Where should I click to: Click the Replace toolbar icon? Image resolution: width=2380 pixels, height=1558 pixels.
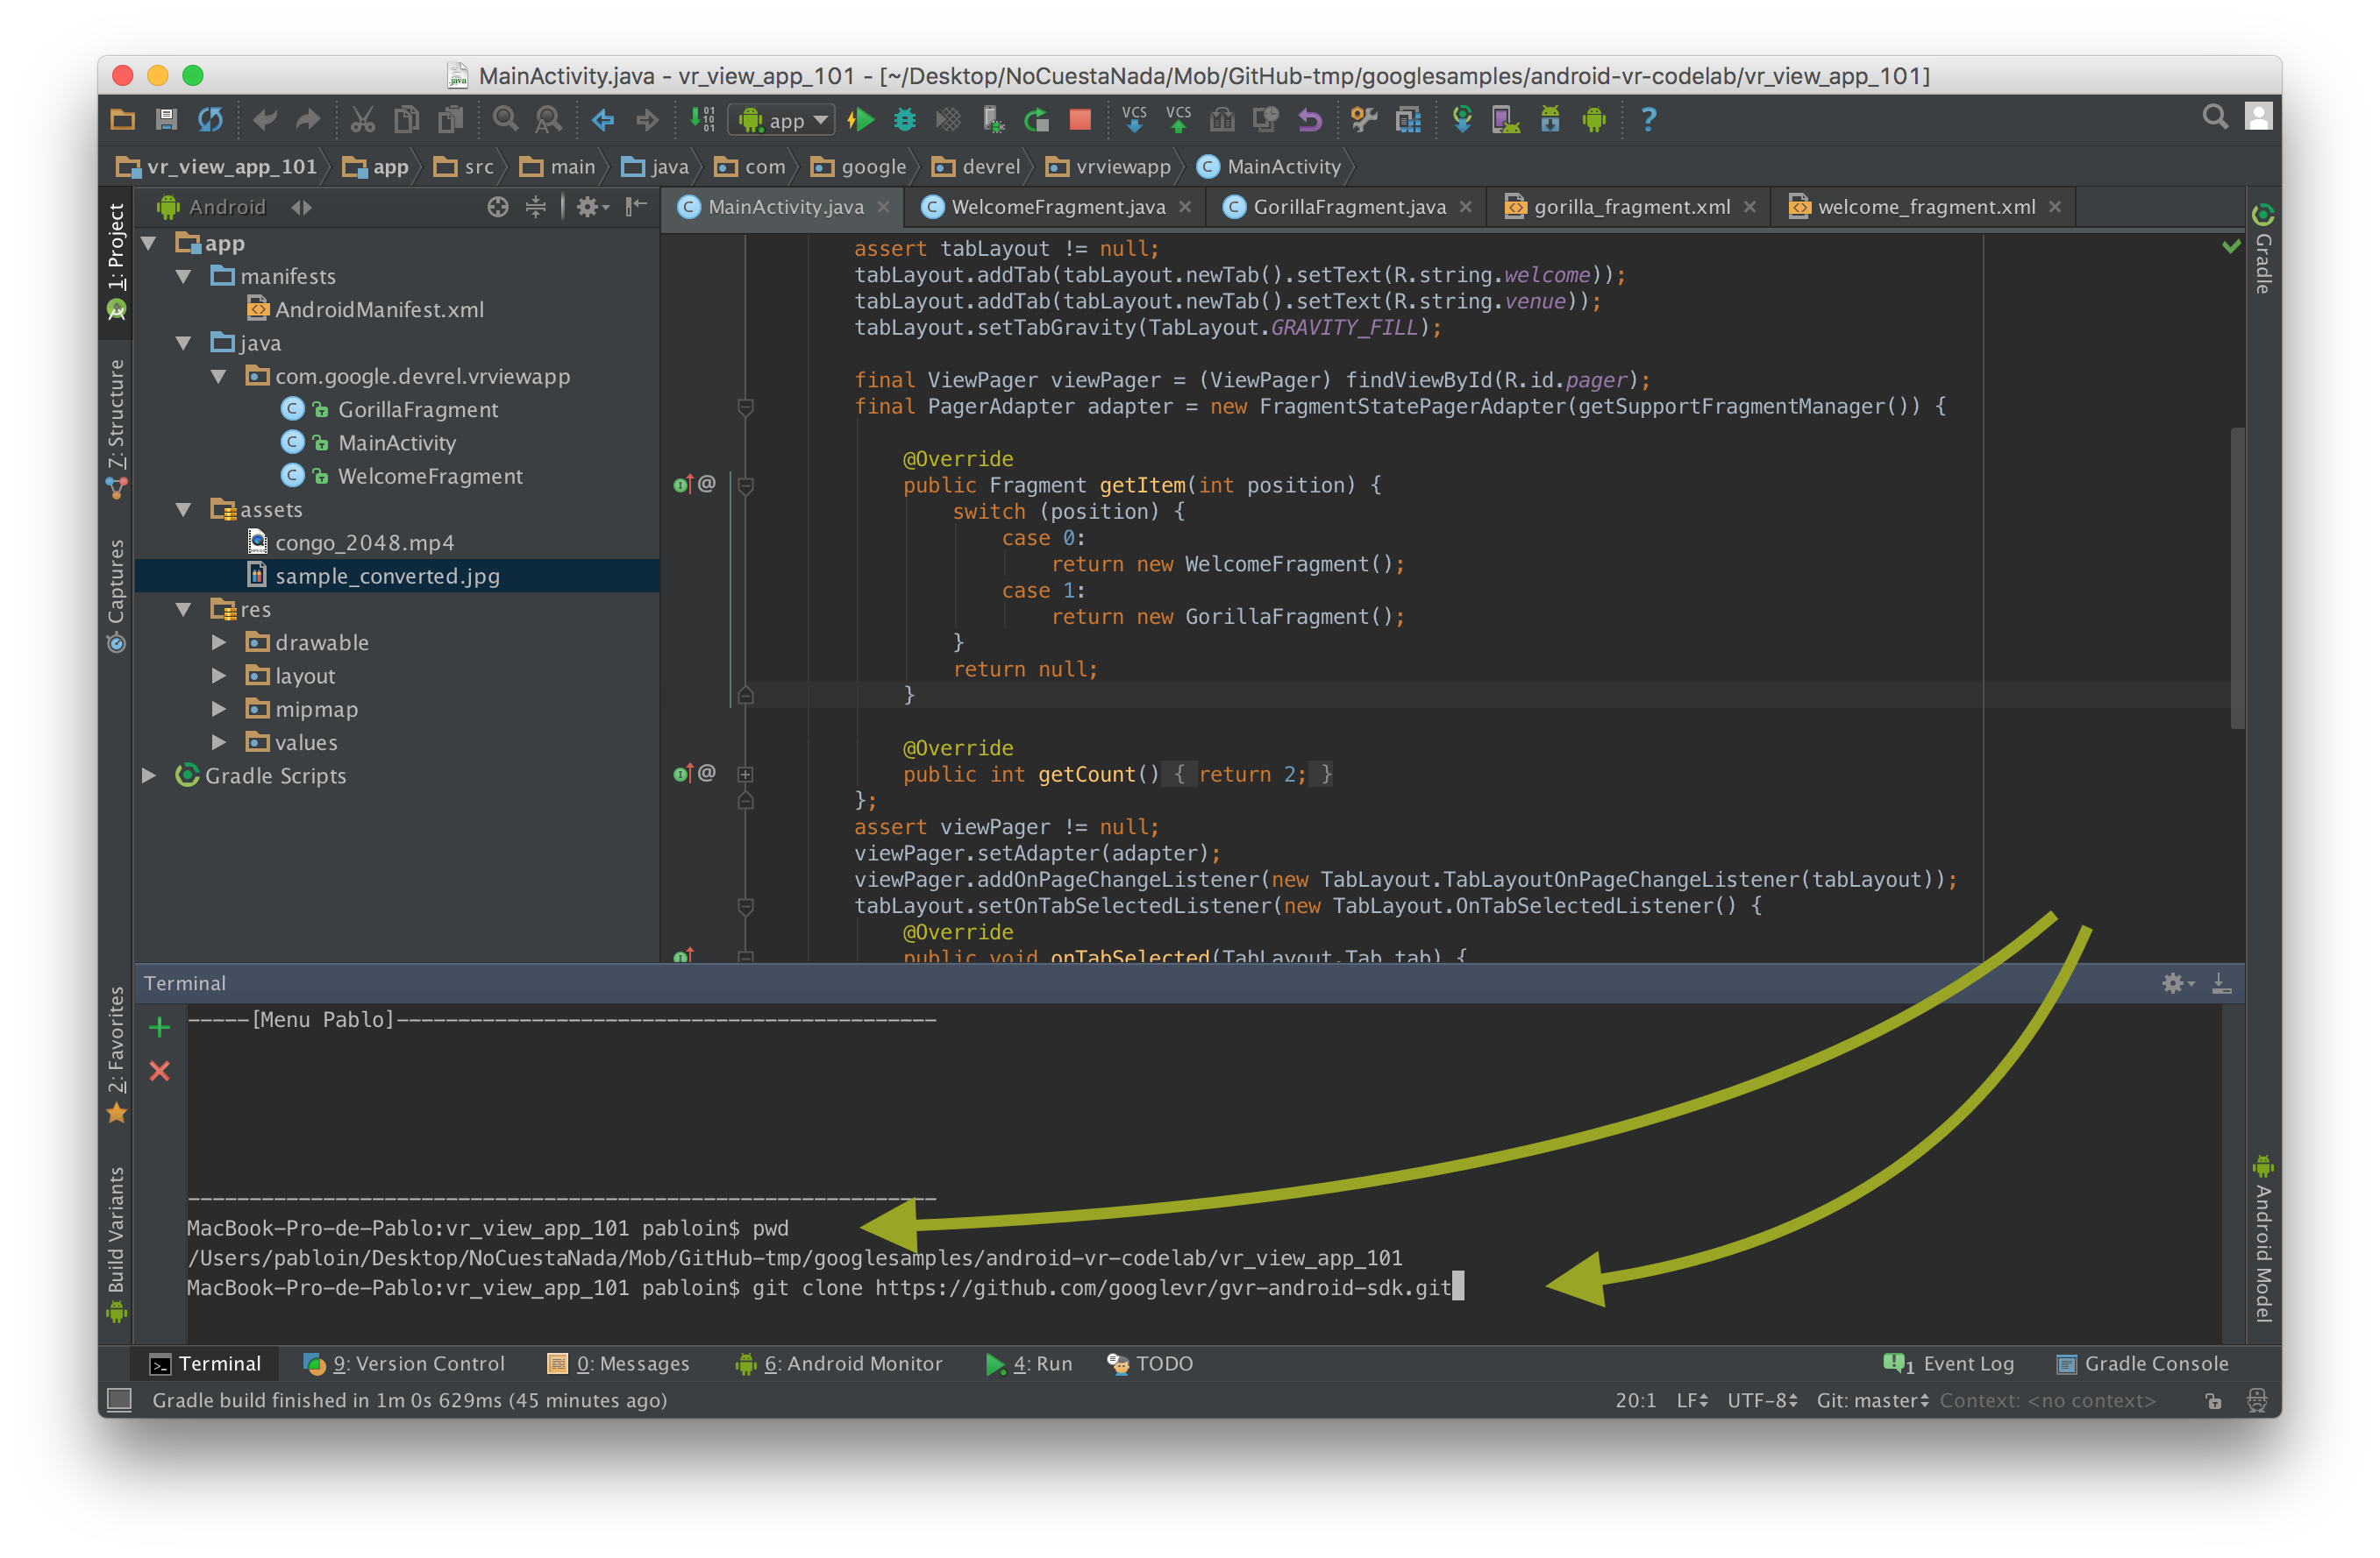(548, 120)
